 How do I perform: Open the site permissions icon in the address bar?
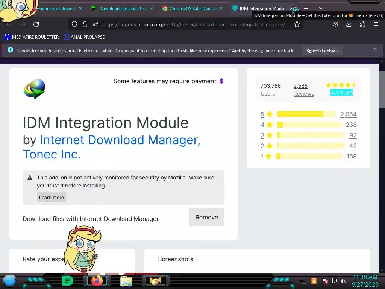tap(95, 24)
